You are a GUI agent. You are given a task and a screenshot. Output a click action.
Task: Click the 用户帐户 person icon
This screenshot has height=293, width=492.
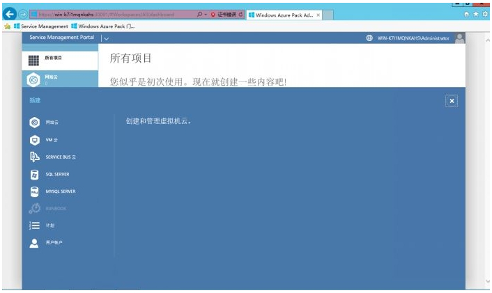(x=34, y=243)
